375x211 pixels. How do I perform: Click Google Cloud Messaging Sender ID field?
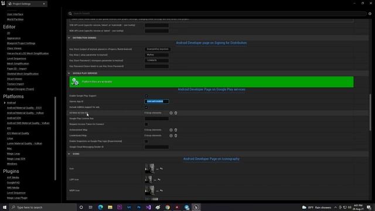[156, 147]
